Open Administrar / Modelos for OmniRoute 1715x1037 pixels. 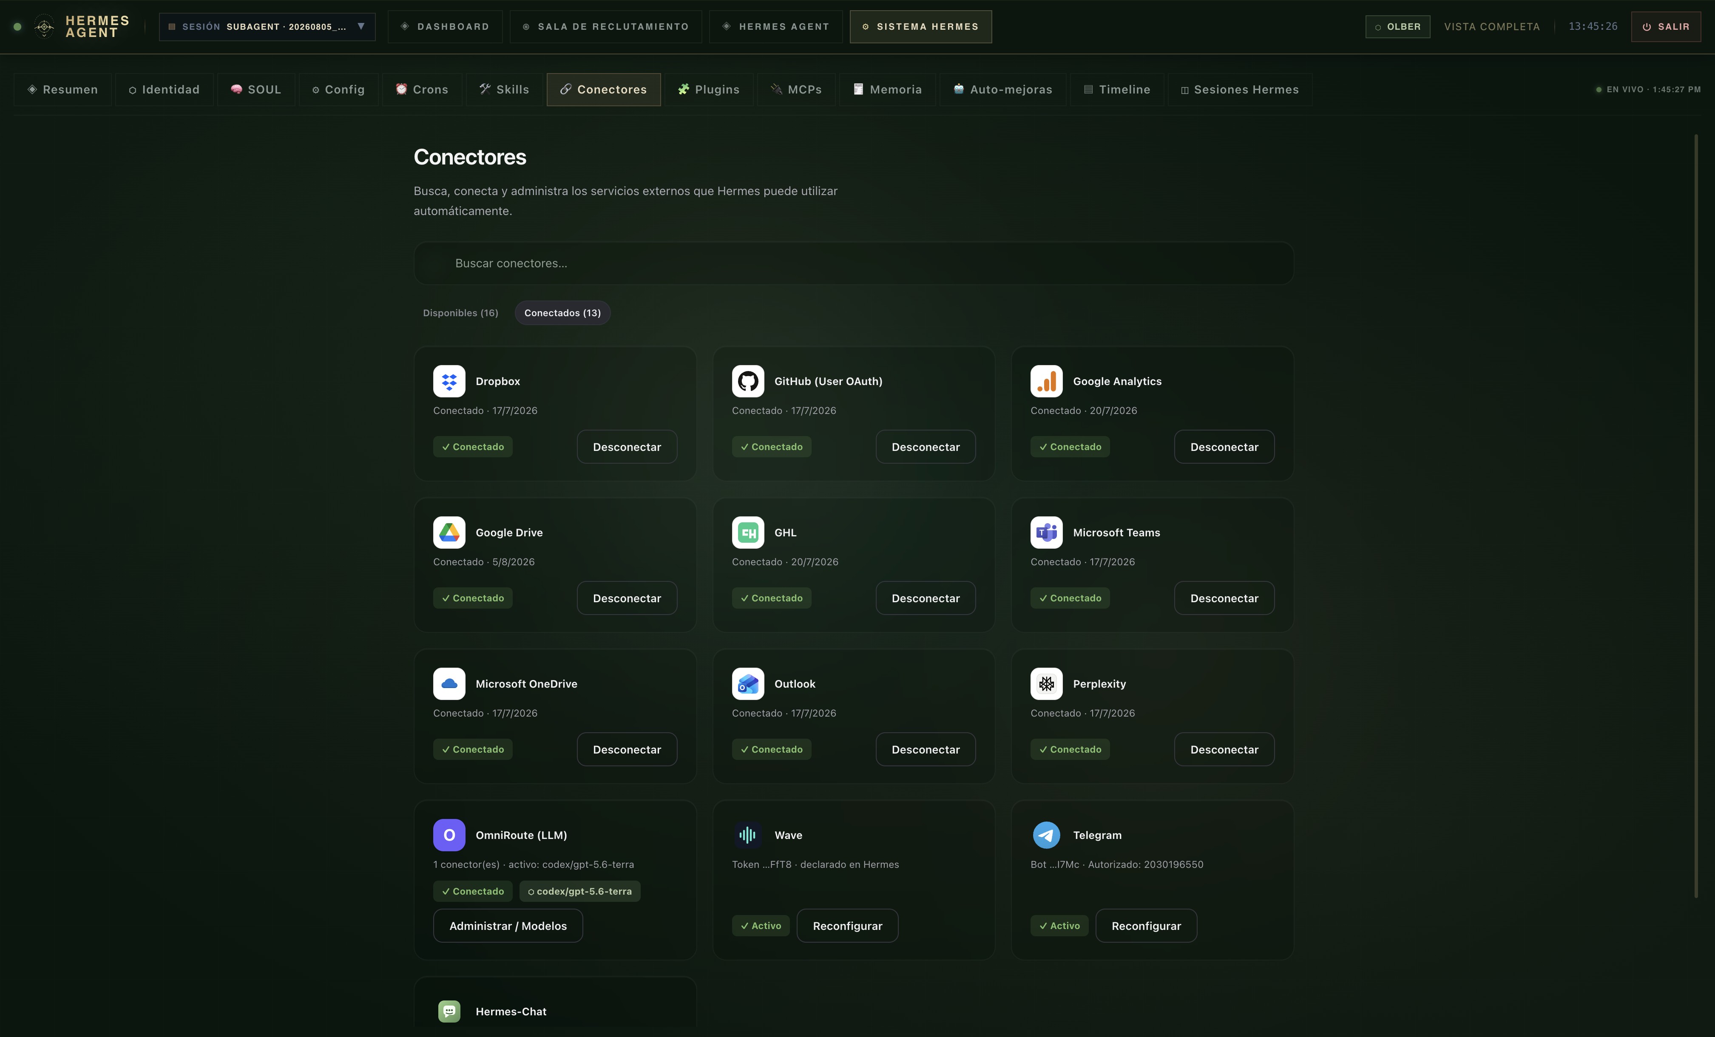508,925
